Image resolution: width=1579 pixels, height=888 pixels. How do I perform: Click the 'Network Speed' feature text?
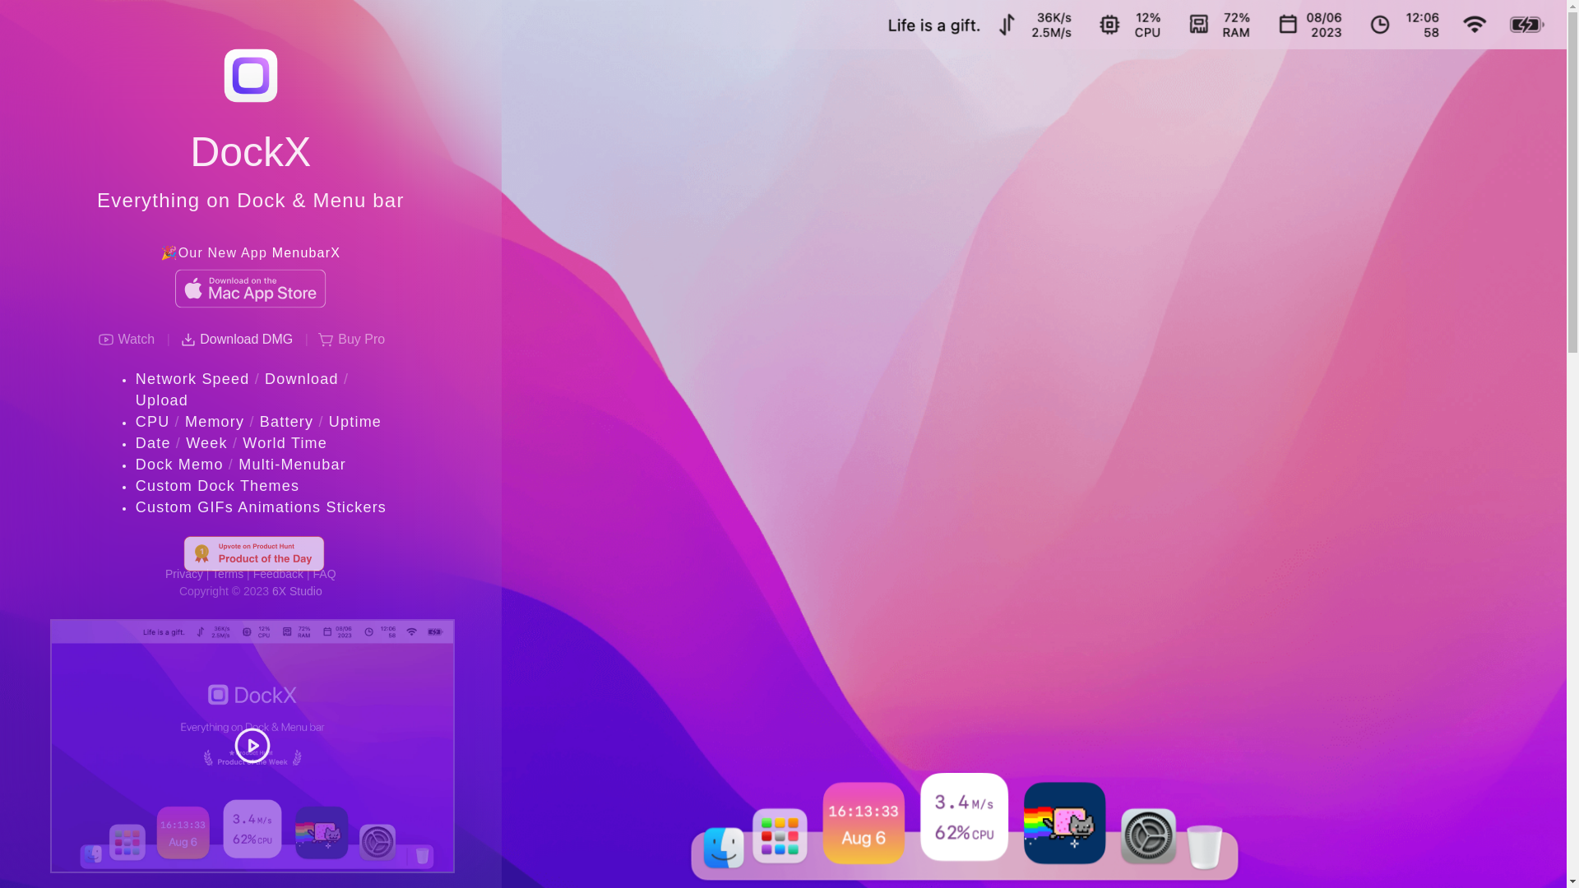coord(192,379)
